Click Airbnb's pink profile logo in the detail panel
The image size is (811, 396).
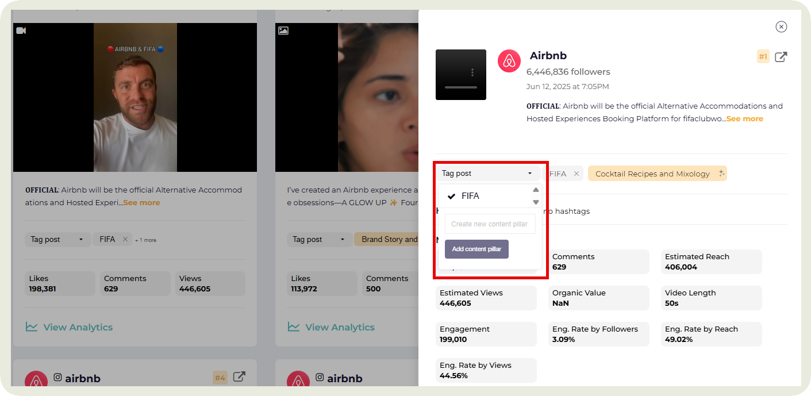tap(509, 60)
